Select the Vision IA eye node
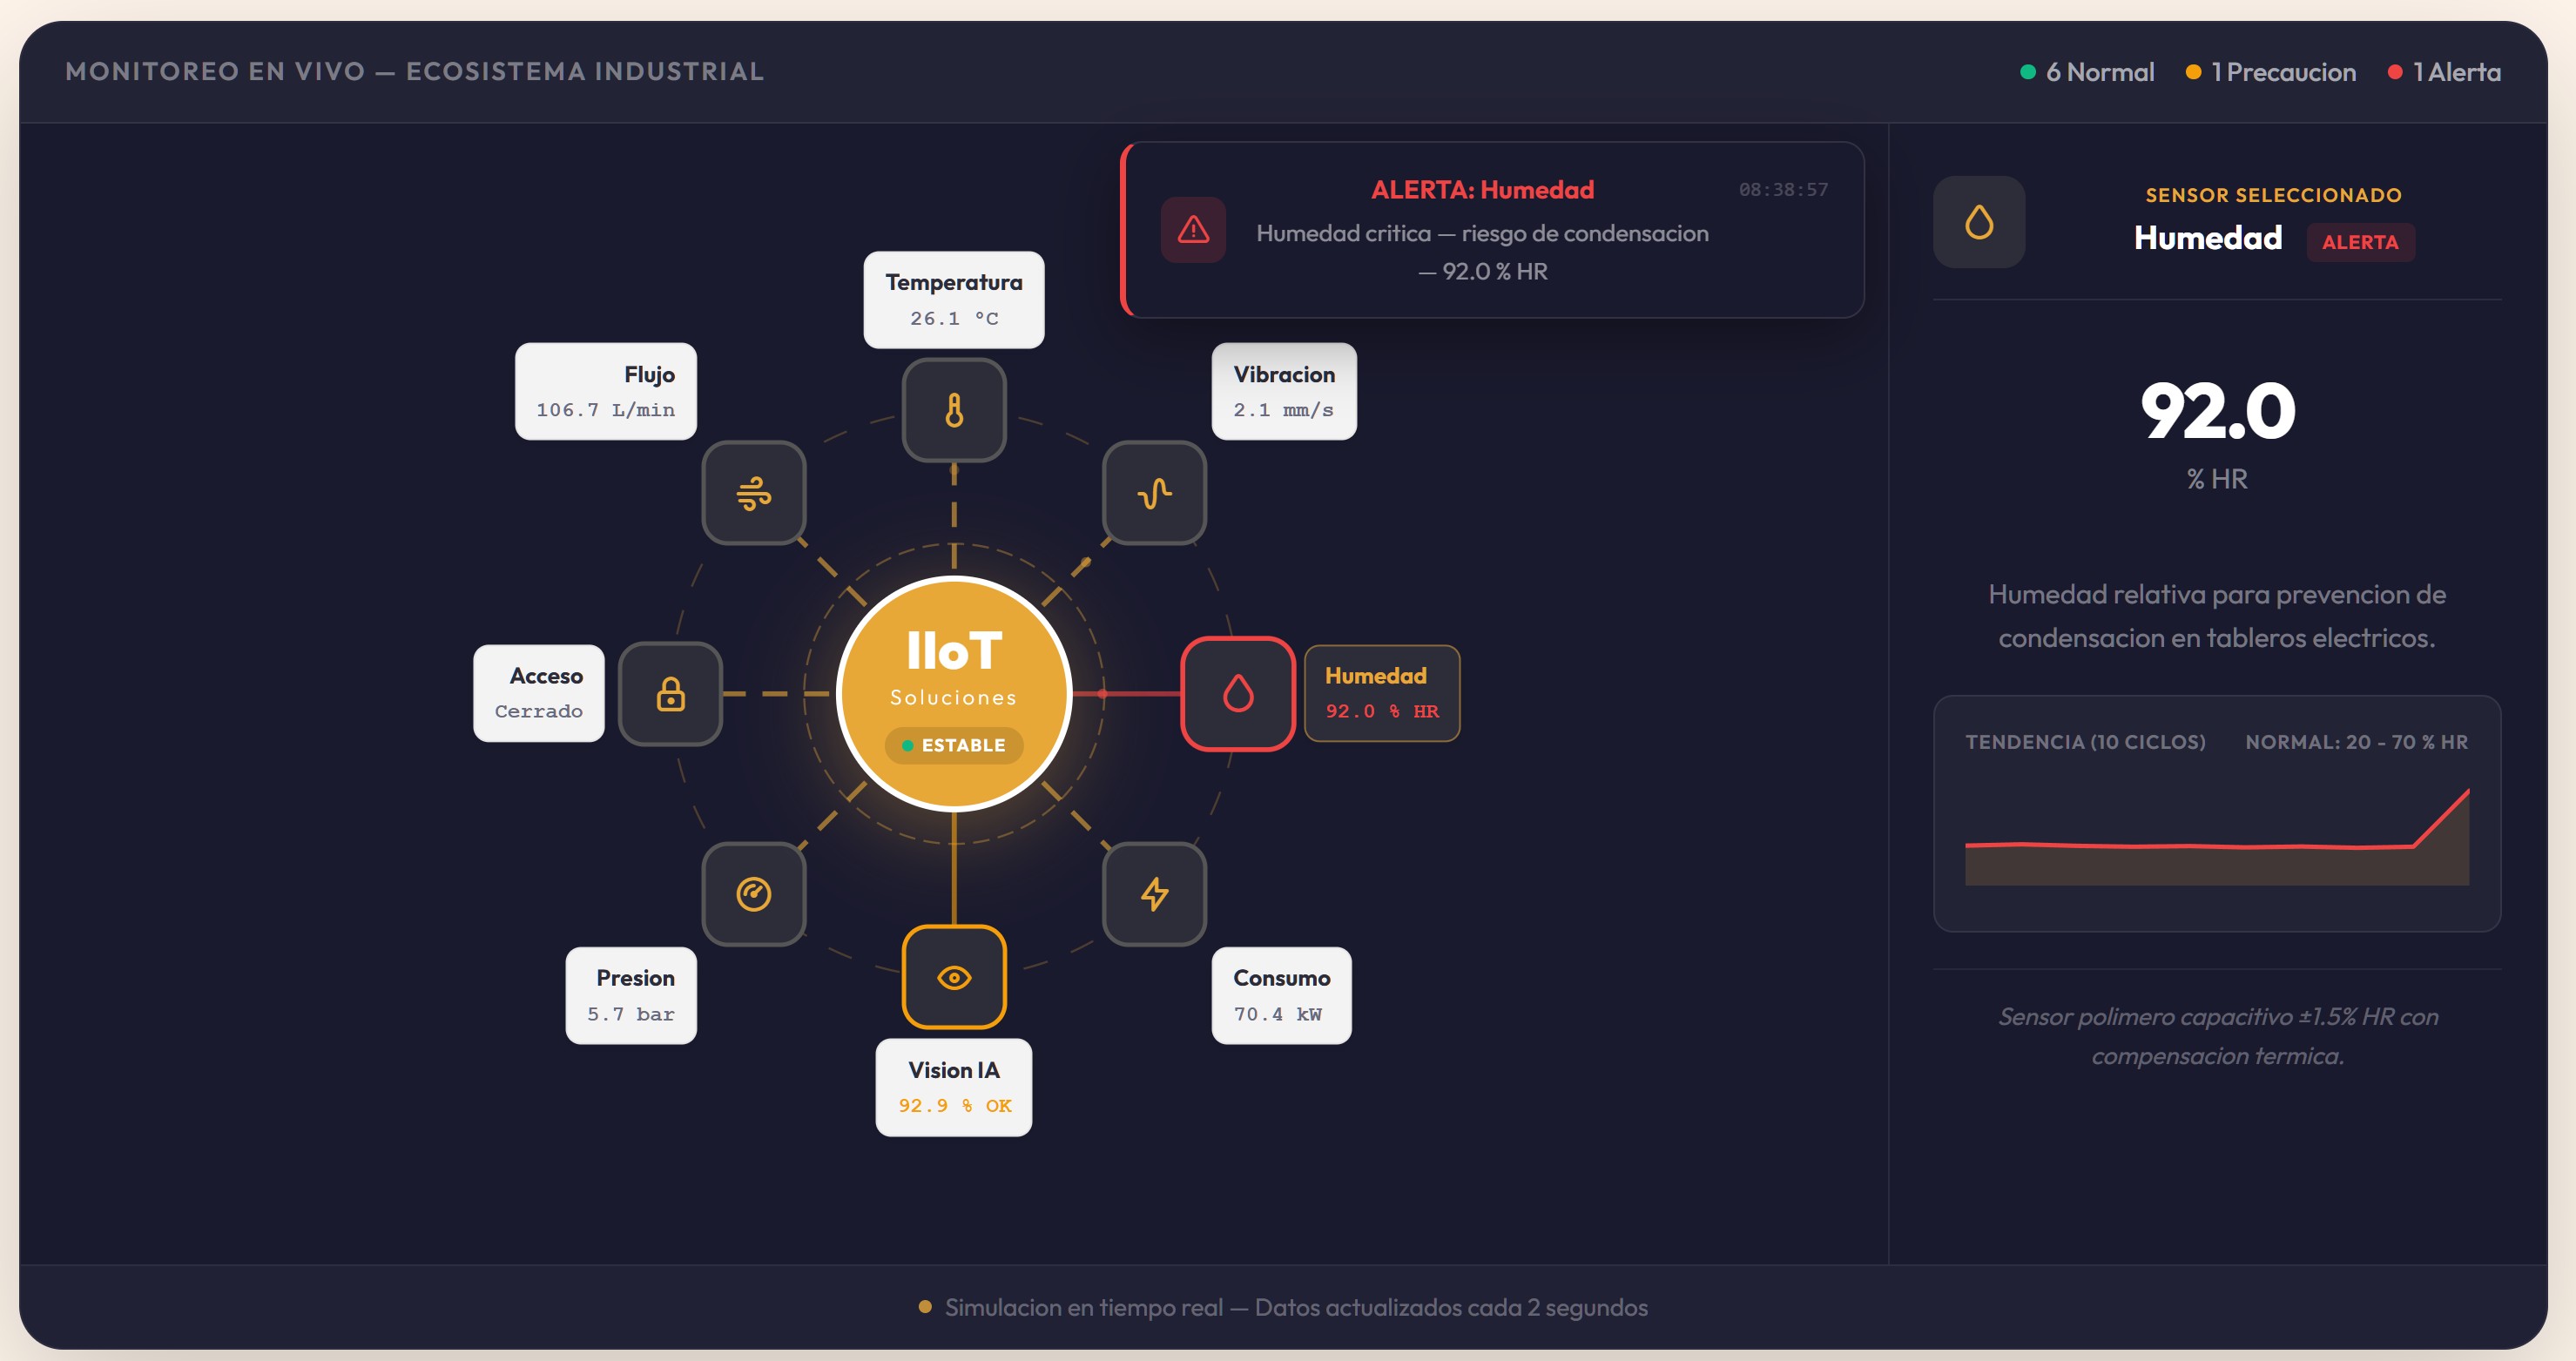The width and height of the screenshot is (2576, 1361). (x=954, y=977)
